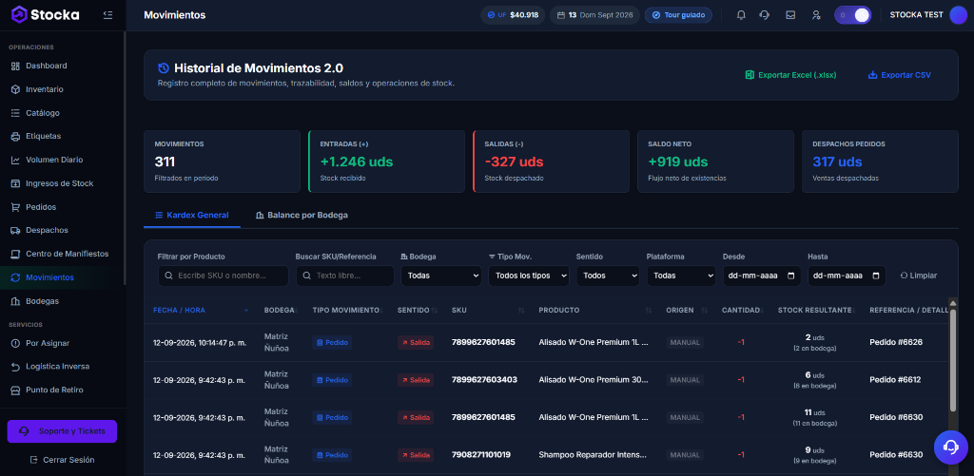Collapse the sidebar with the menu icon
This screenshot has width=974, height=476.
pos(108,15)
